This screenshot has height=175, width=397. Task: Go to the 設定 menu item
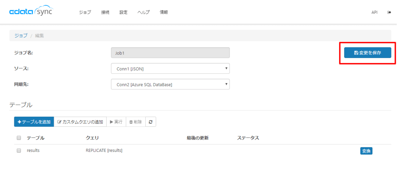click(123, 12)
